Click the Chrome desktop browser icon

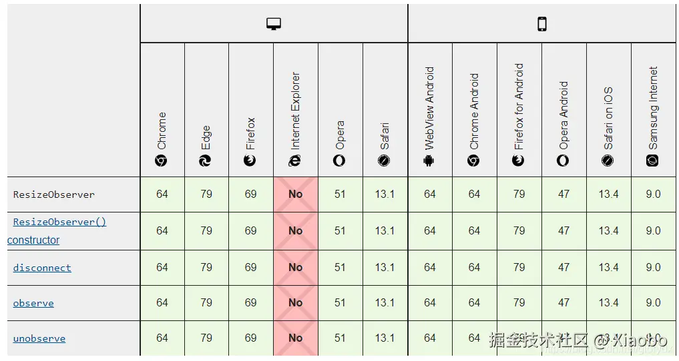click(161, 161)
